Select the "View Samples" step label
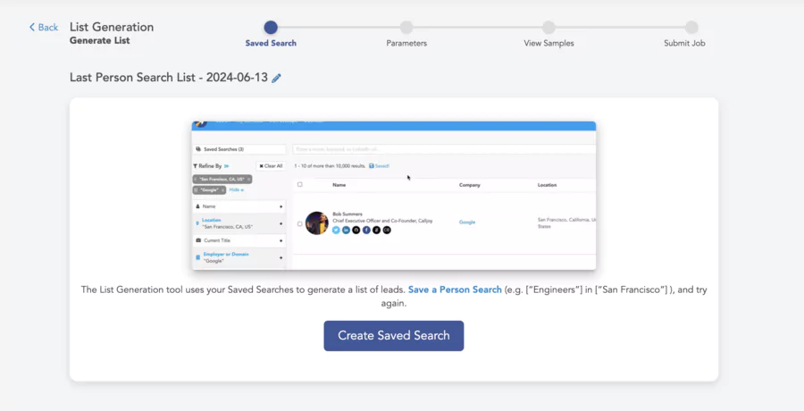804x411 pixels. click(549, 43)
